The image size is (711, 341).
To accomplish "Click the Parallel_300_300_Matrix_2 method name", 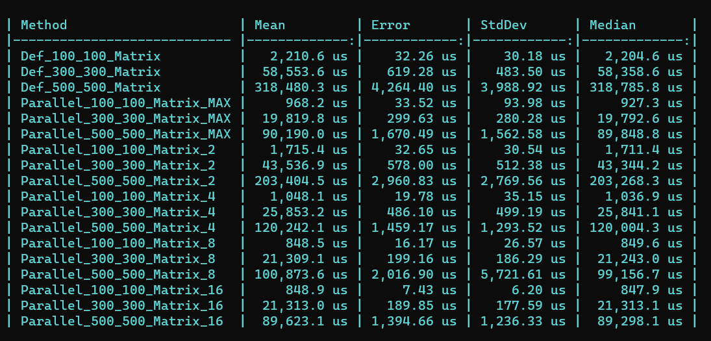I will tap(118, 166).
